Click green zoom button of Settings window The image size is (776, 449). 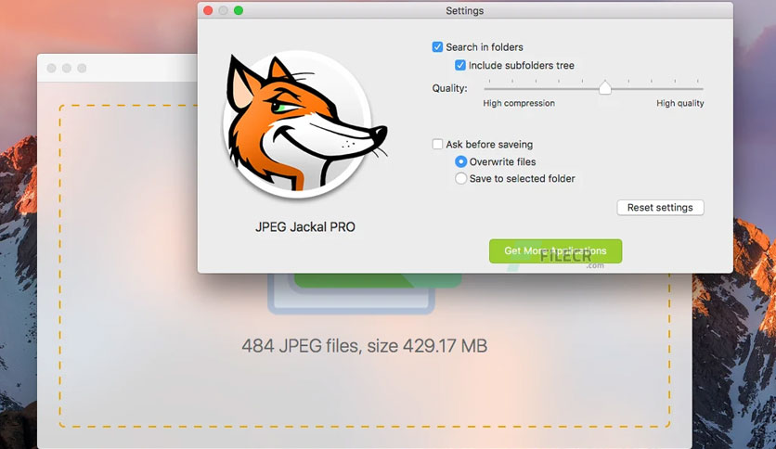point(239,10)
